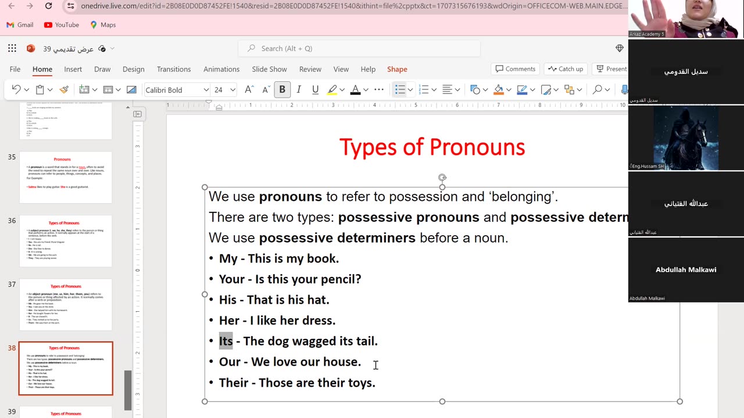Increase the font size
The width and height of the screenshot is (744, 418).
click(249, 90)
